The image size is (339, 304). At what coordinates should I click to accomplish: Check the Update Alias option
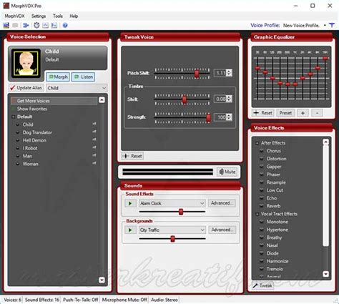[x=26, y=88]
